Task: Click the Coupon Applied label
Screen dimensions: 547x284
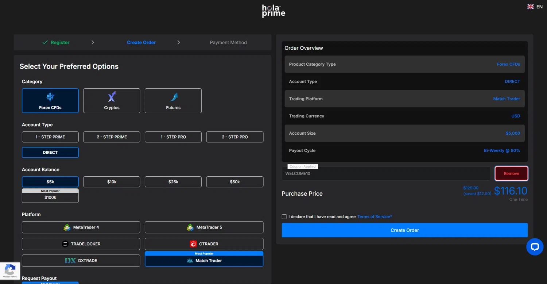Action: pyautogui.click(x=302, y=166)
